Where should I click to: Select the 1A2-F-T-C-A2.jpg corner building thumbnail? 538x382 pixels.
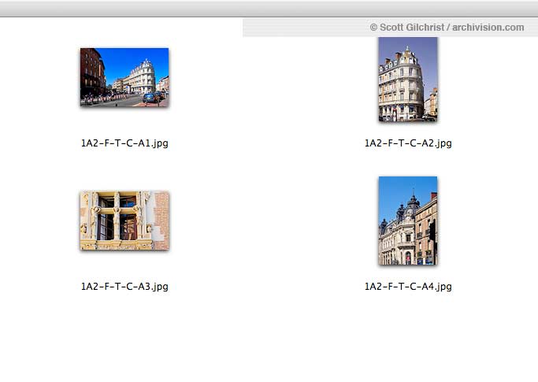click(408, 80)
